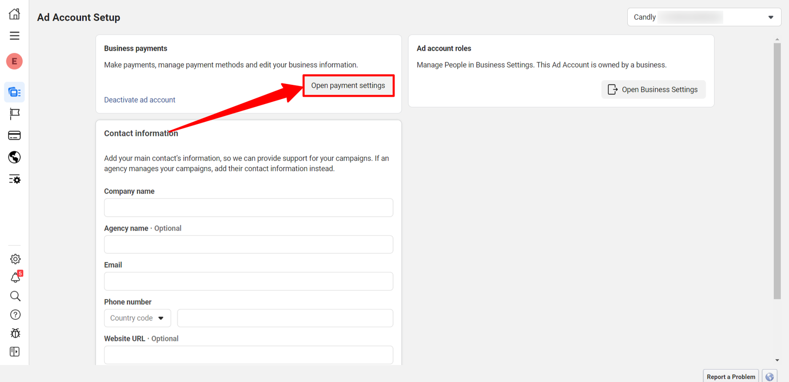Click Open Business Settings button
Viewport: 789px width, 382px height.
[653, 89]
